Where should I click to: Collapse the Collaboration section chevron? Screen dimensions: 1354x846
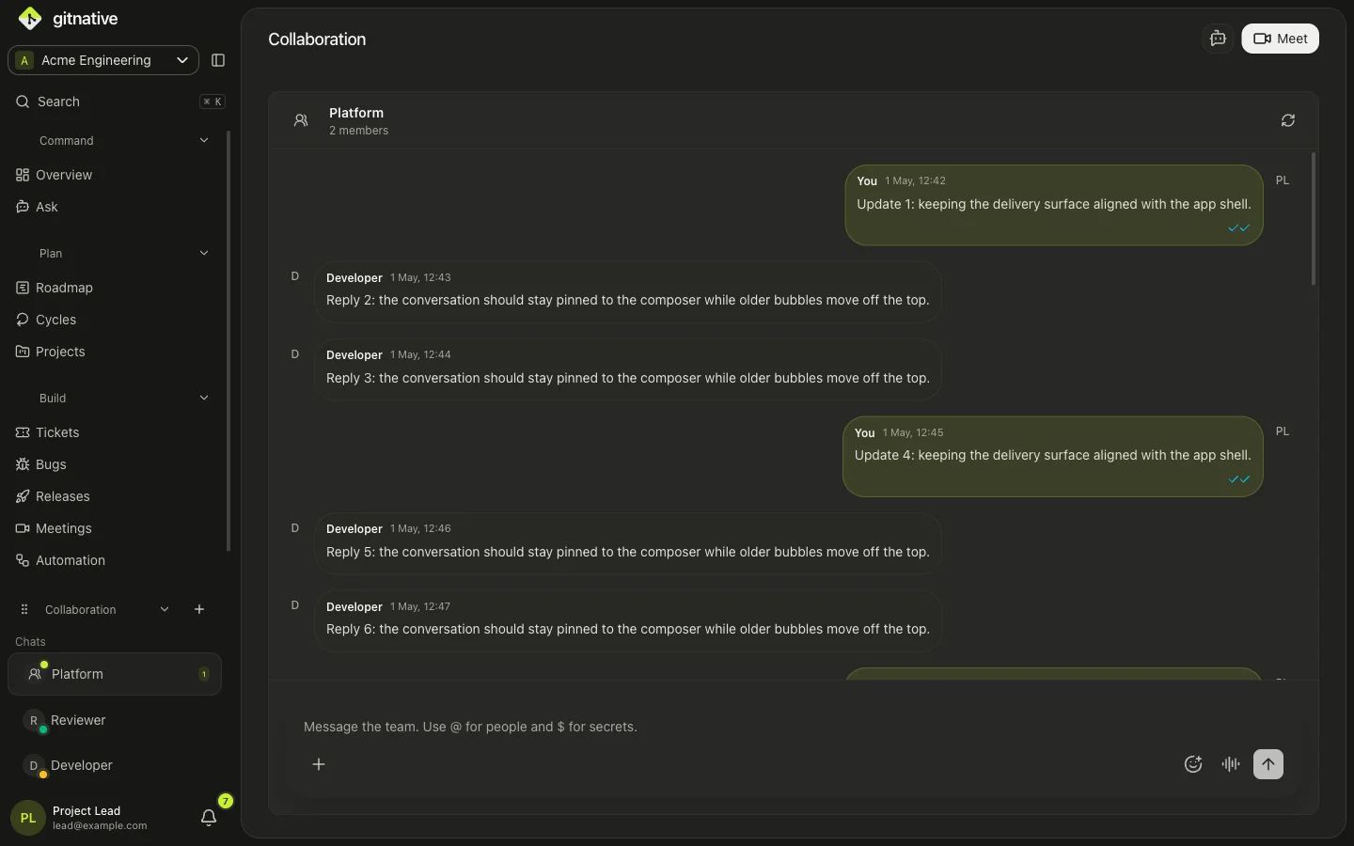165,609
